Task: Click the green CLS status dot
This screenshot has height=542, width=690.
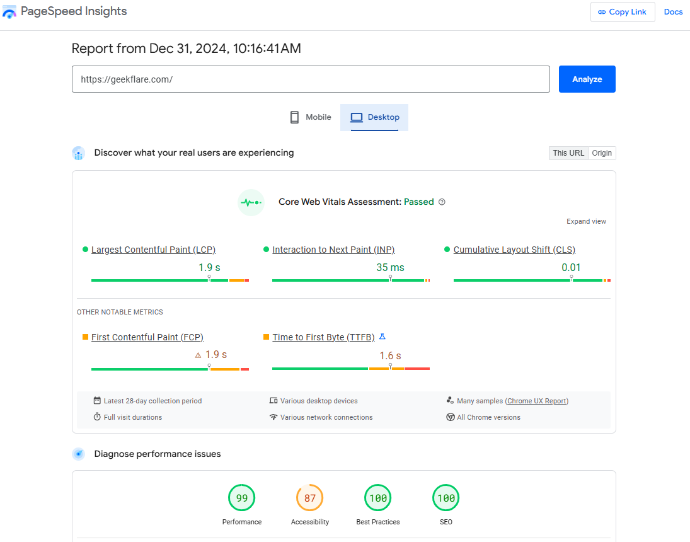Action: pyautogui.click(x=447, y=250)
